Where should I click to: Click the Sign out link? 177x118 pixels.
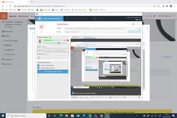[138, 19]
